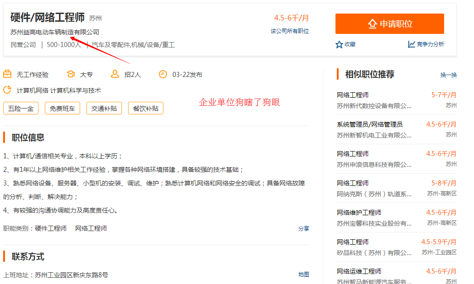
Task: Click the 分享 share link
Action: (303, 229)
